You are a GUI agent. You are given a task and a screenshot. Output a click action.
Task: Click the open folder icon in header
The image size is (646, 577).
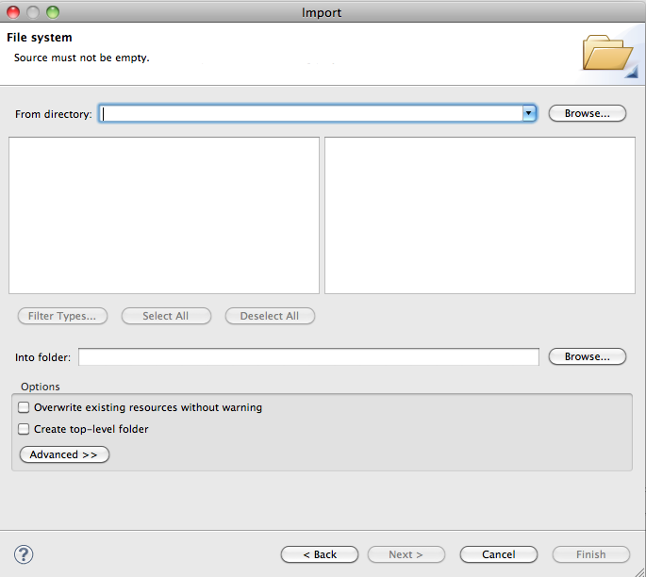click(x=607, y=54)
